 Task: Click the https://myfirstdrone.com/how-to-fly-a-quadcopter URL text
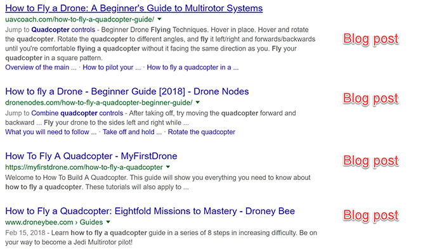tap(84, 167)
